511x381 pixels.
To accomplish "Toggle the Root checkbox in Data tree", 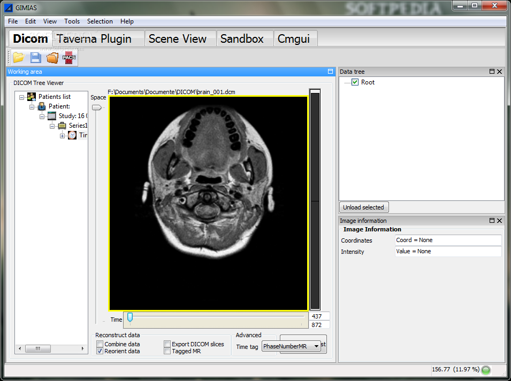I will pyautogui.click(x=355, y=82).
